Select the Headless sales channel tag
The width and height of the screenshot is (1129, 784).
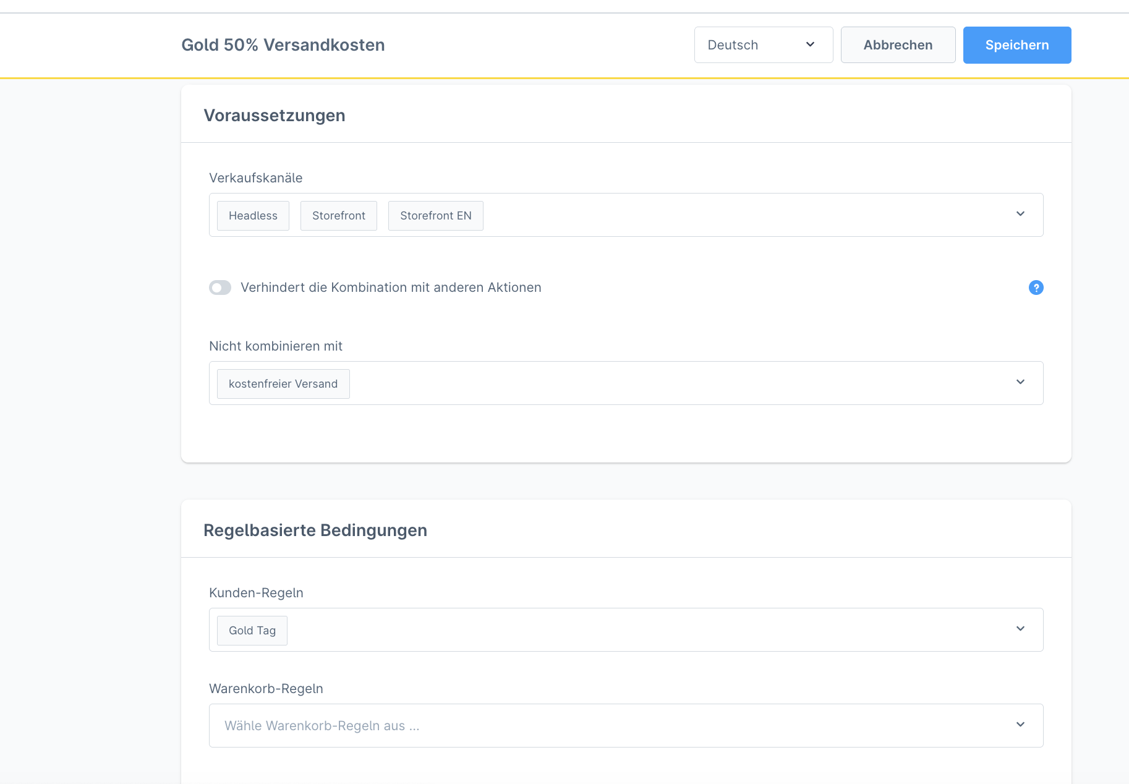253,216
